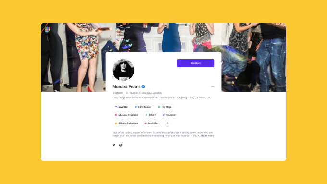The width and height of the screenshot is (327, 184).
Task: Click the @richard handle
Action: [x=117, y=93]
